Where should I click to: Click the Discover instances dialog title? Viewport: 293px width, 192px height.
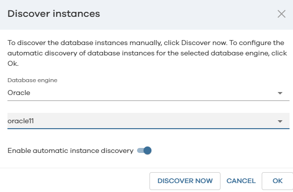pyautogui.click(x=54, y=14)
